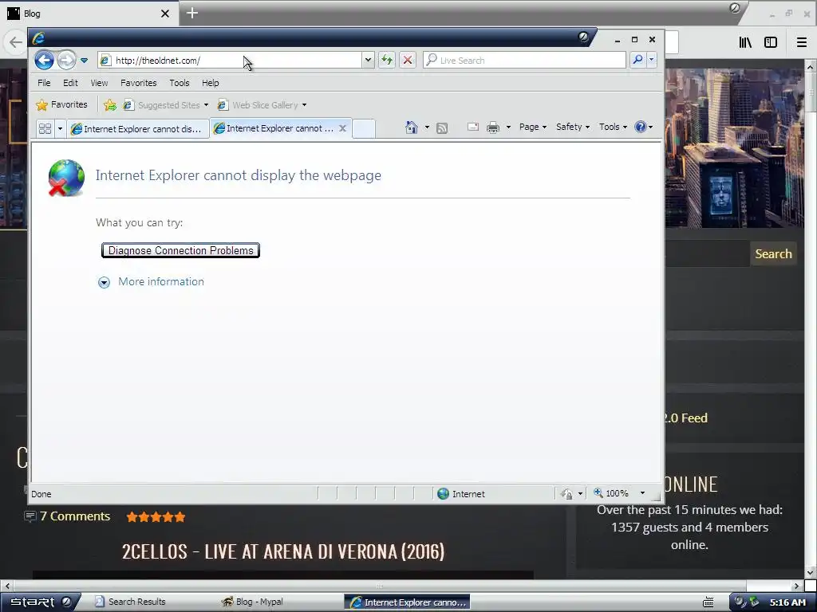This screenshot has width=817, height=612.
Task: Switch to Blog - Mypal taskbar item
Action: tap(253, 602)
